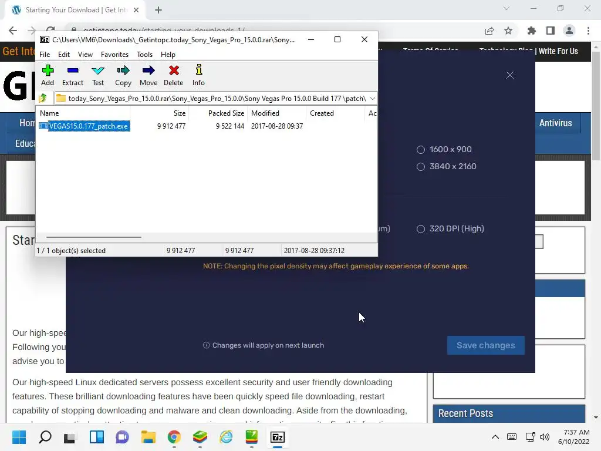Open Windows Start menu
601x451 pixels.
point(19,437)
